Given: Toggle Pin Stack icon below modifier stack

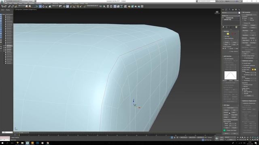Looking at the screenshot, I should pos(223,27).
